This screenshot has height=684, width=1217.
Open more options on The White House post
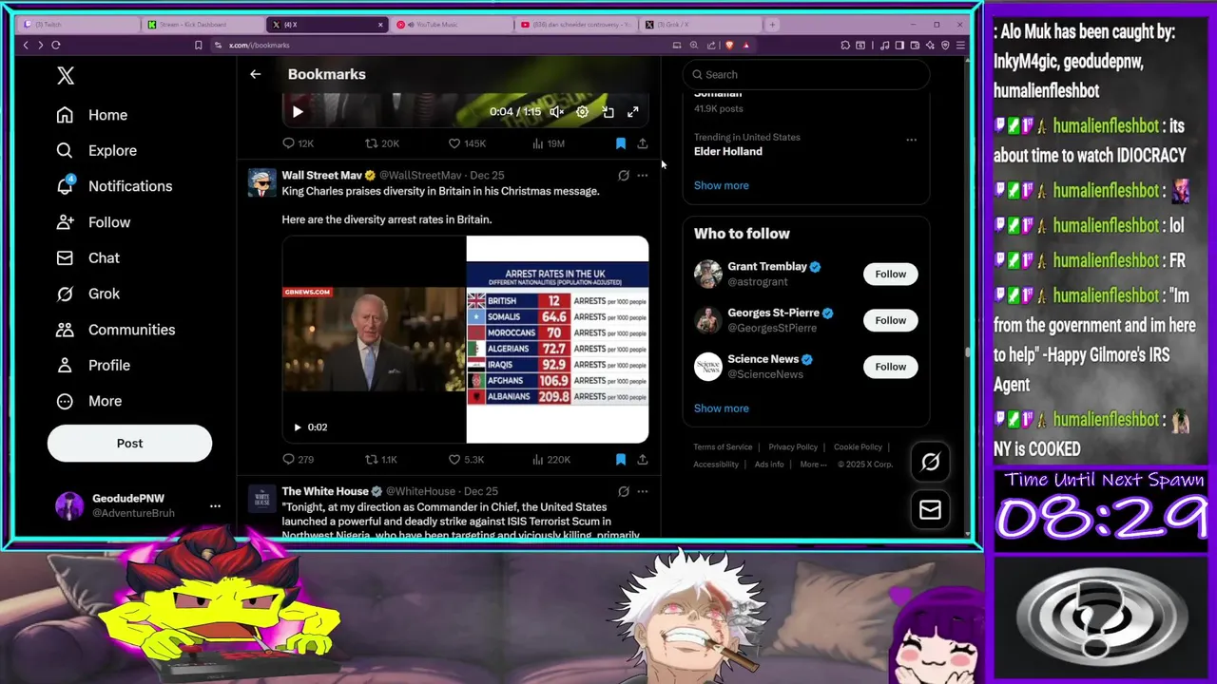pos(643,492)
